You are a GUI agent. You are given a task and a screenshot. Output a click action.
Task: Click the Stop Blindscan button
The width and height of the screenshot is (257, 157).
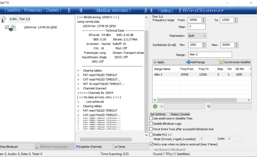17,147
